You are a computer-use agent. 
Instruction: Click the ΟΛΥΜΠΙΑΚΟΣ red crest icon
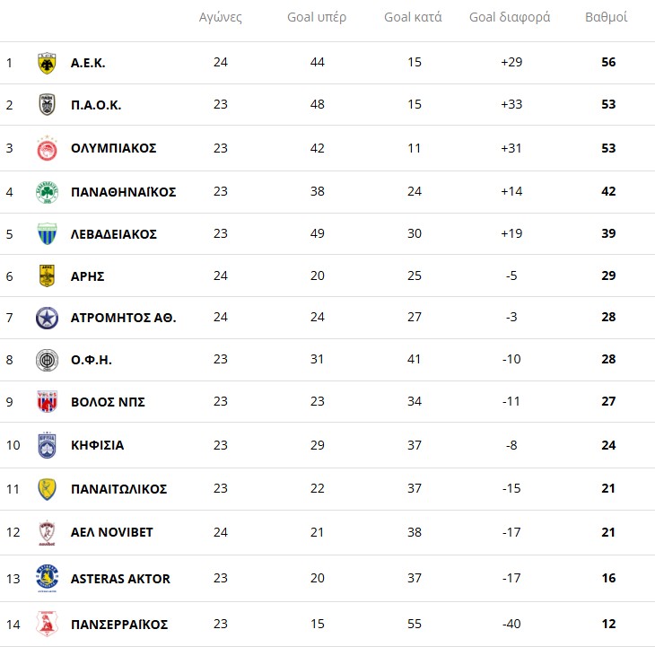(47, 148)
